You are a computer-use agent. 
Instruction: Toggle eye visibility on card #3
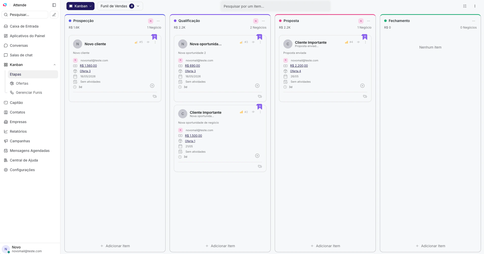pos(253,42)
